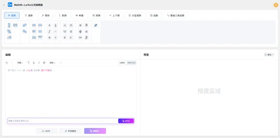Image resolution: width=280 pixels, height=138 pixels.
Task: Toggle bold formatting
Action: pyautogui.click(x=34, y=63)
